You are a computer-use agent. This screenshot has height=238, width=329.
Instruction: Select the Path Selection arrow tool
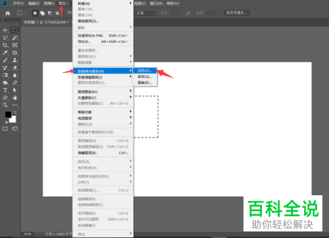pyautogui.click(x=14, y=90)
